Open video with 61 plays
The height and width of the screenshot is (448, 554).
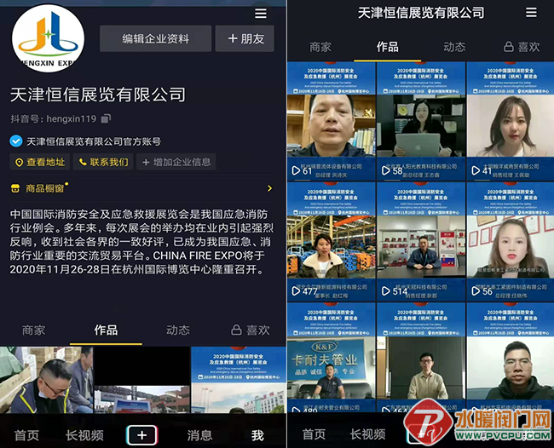[x=332, y=122]
